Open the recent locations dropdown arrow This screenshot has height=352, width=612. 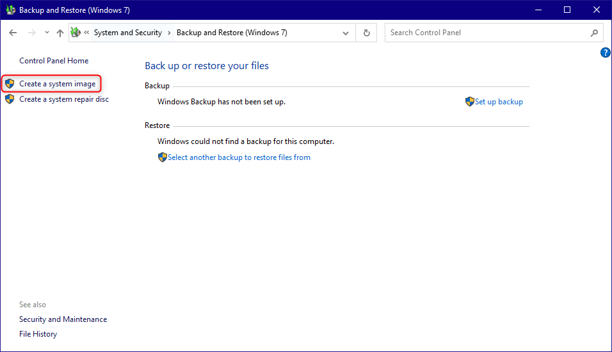pyautogui.click(x=47, y=33)
